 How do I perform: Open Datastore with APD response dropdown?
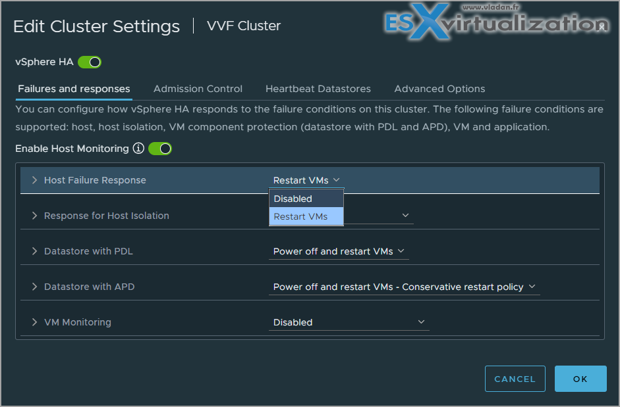404,287
